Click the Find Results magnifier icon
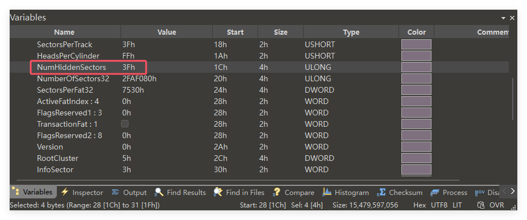The image size is (527, 220). pyautogui.click(x=159, y=192)
